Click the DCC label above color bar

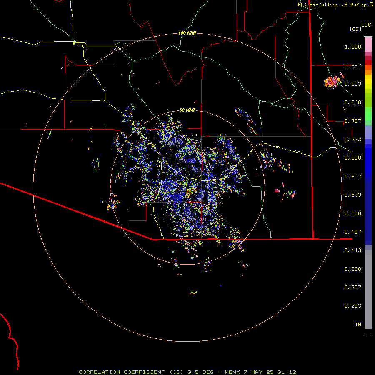[x=366, y=25]
